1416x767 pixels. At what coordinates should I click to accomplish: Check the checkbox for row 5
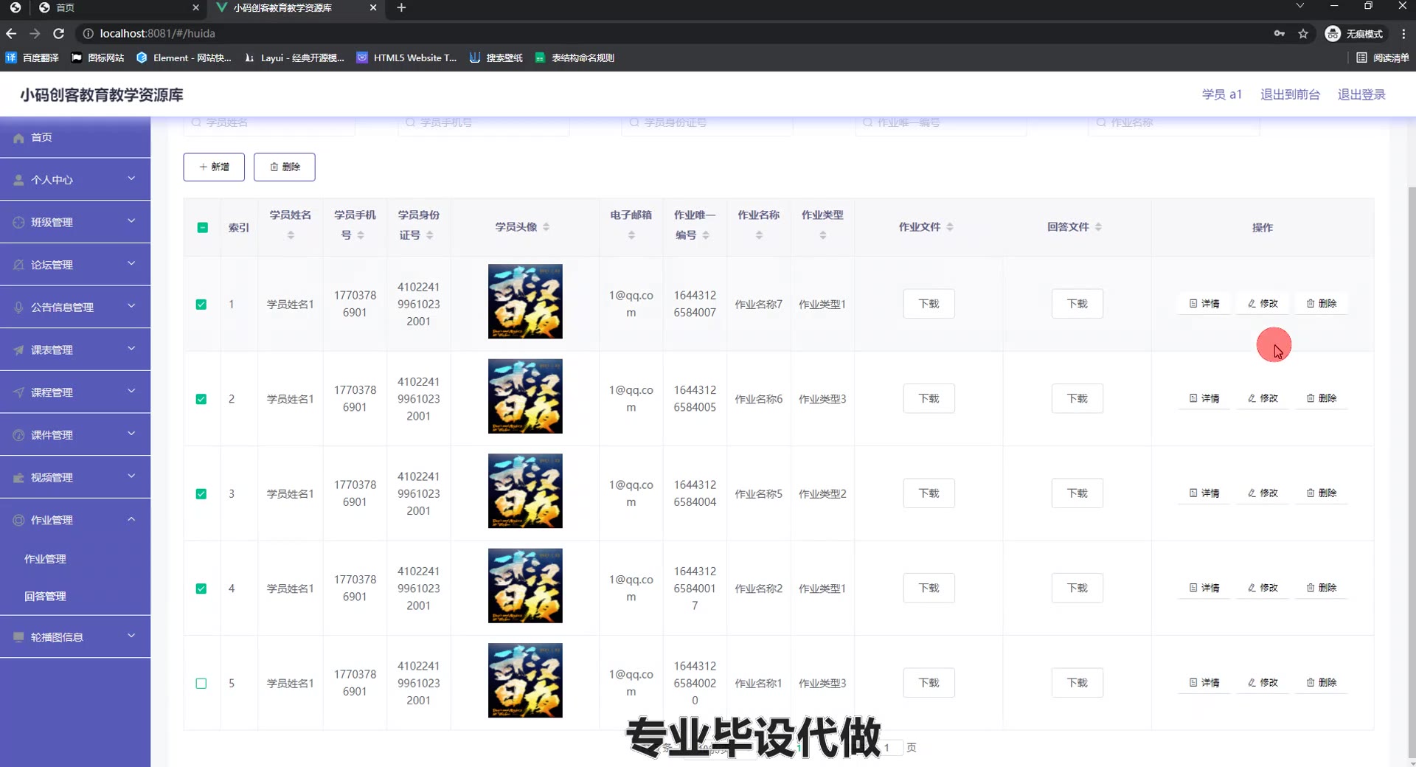(201, 684)
